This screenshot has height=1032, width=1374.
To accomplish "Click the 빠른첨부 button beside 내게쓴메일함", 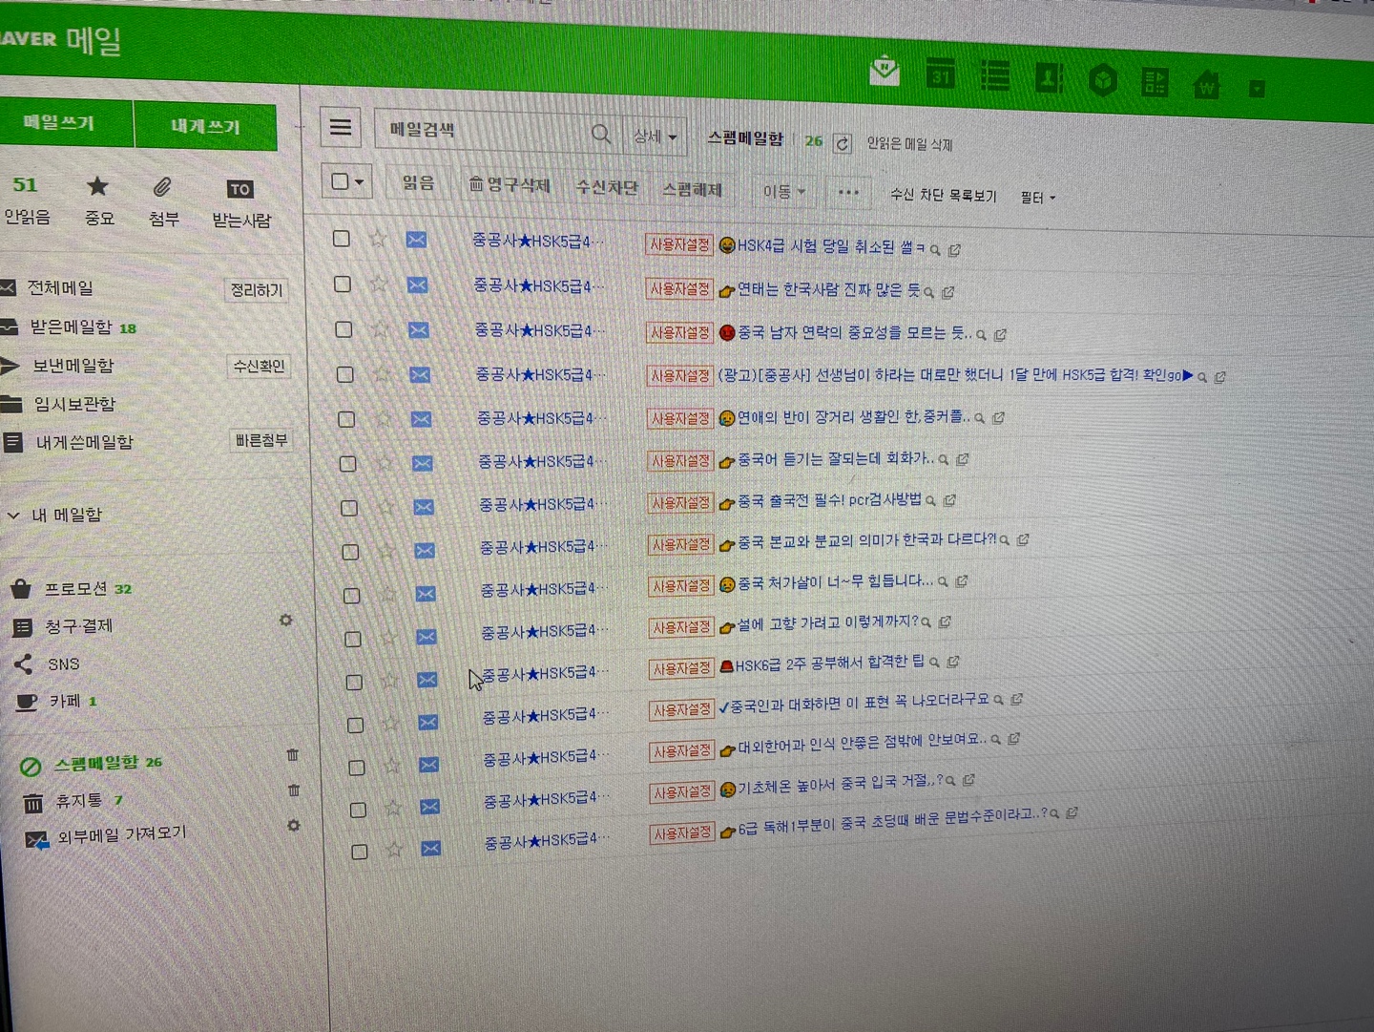I will pos(261,440).
